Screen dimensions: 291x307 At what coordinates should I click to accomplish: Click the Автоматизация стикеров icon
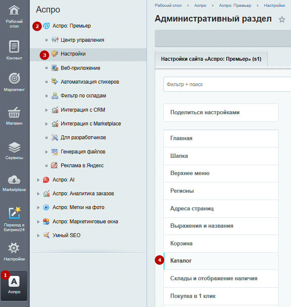(55, 81)
